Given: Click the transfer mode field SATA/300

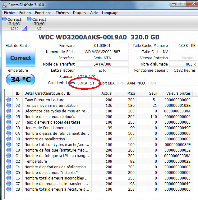Looking at the screenshot, I should click(x=102, y=64).
